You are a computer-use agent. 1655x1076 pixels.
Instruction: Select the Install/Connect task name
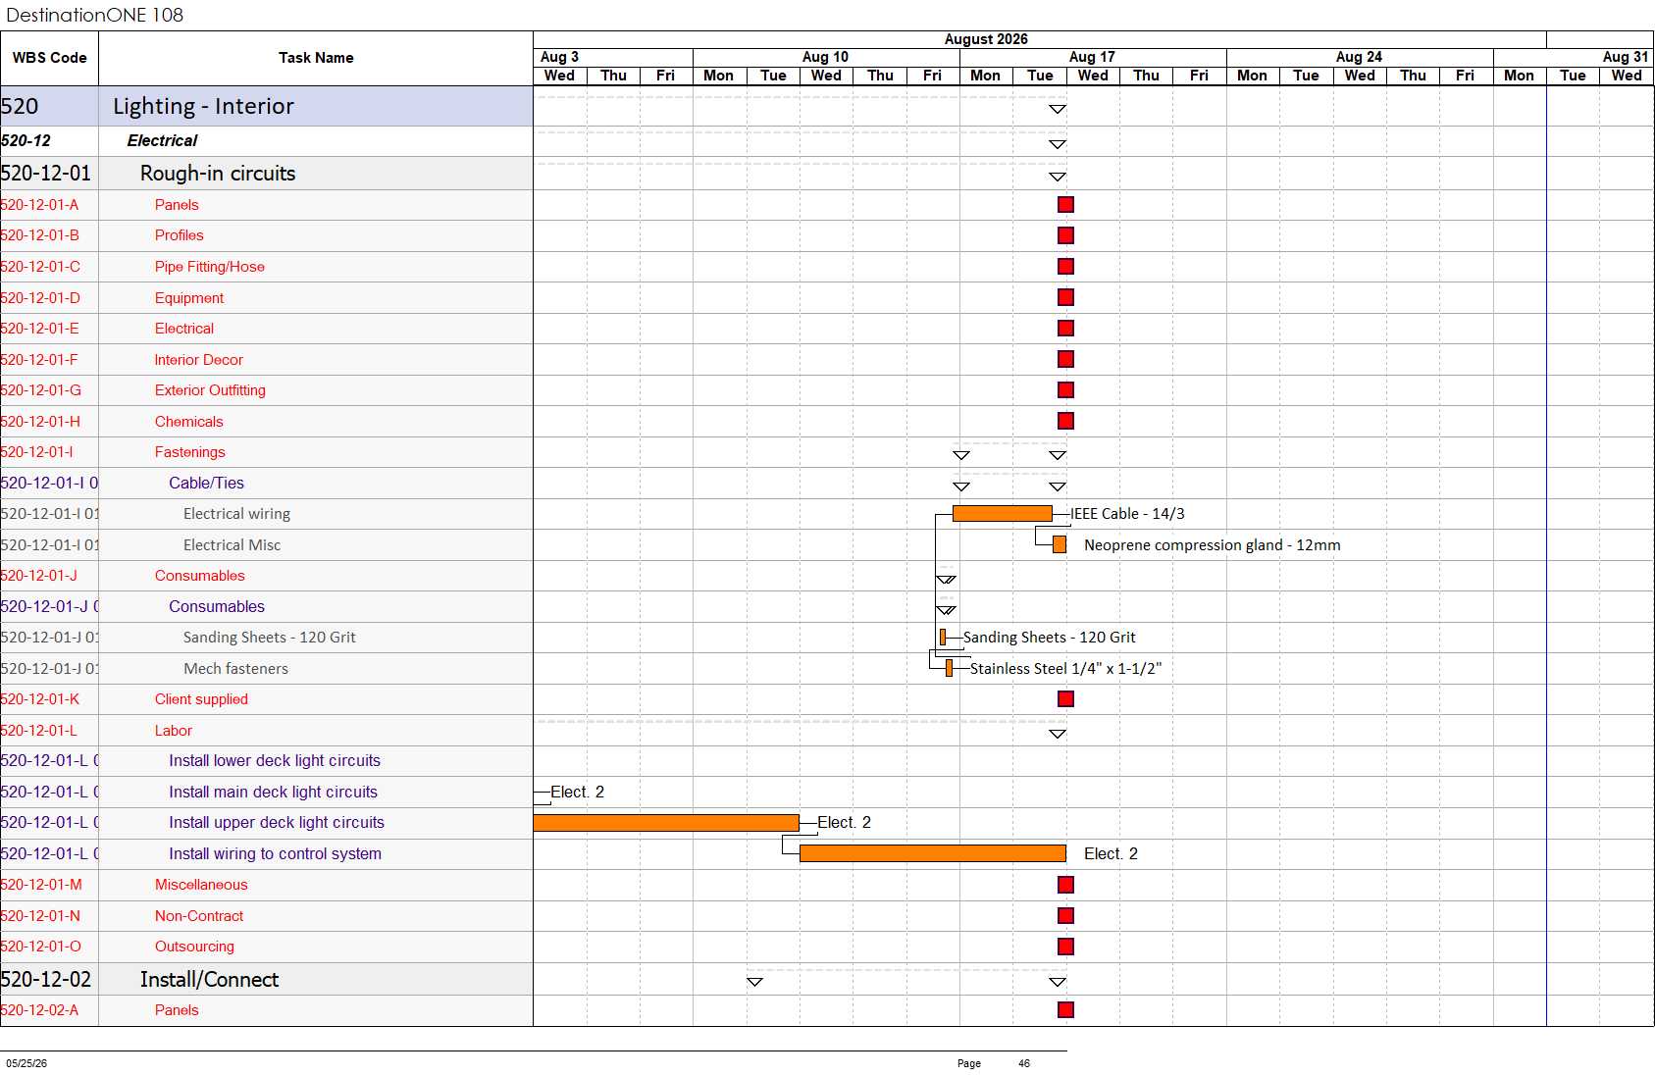click(x=209, y=980)
